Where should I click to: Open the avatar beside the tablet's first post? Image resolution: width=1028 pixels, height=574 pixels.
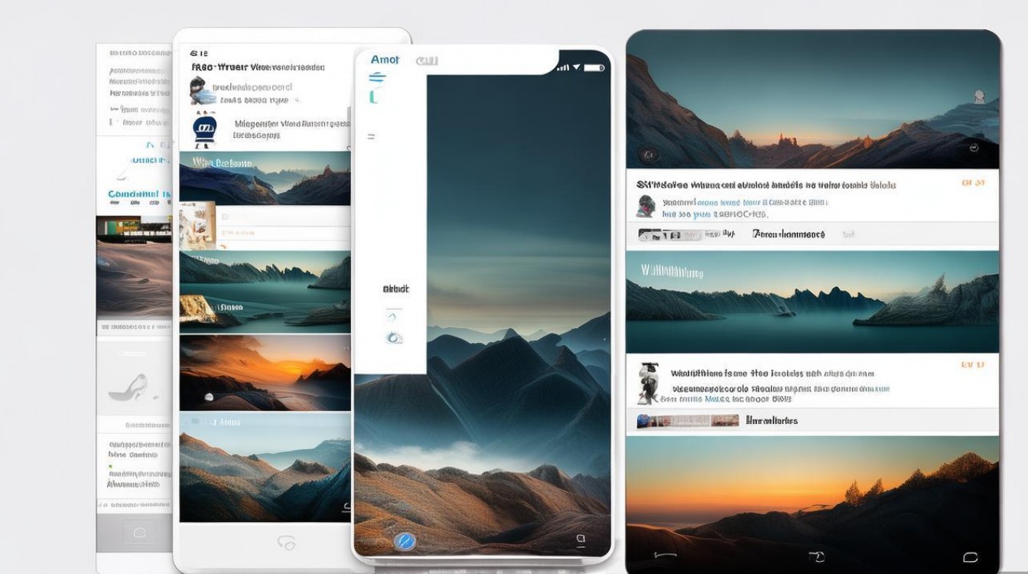646,206
